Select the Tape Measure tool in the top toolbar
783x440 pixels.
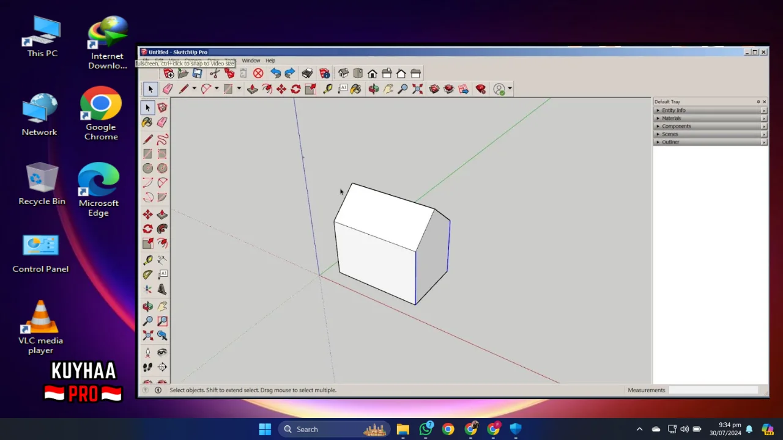click(327, 89)
